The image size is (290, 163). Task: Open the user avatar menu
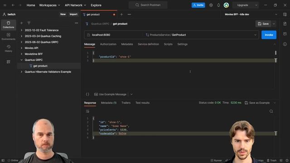(x=226, y=5)
